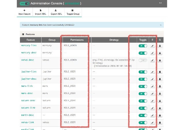Click Group column header
The image size is (184, 130).
pos(52,40)
